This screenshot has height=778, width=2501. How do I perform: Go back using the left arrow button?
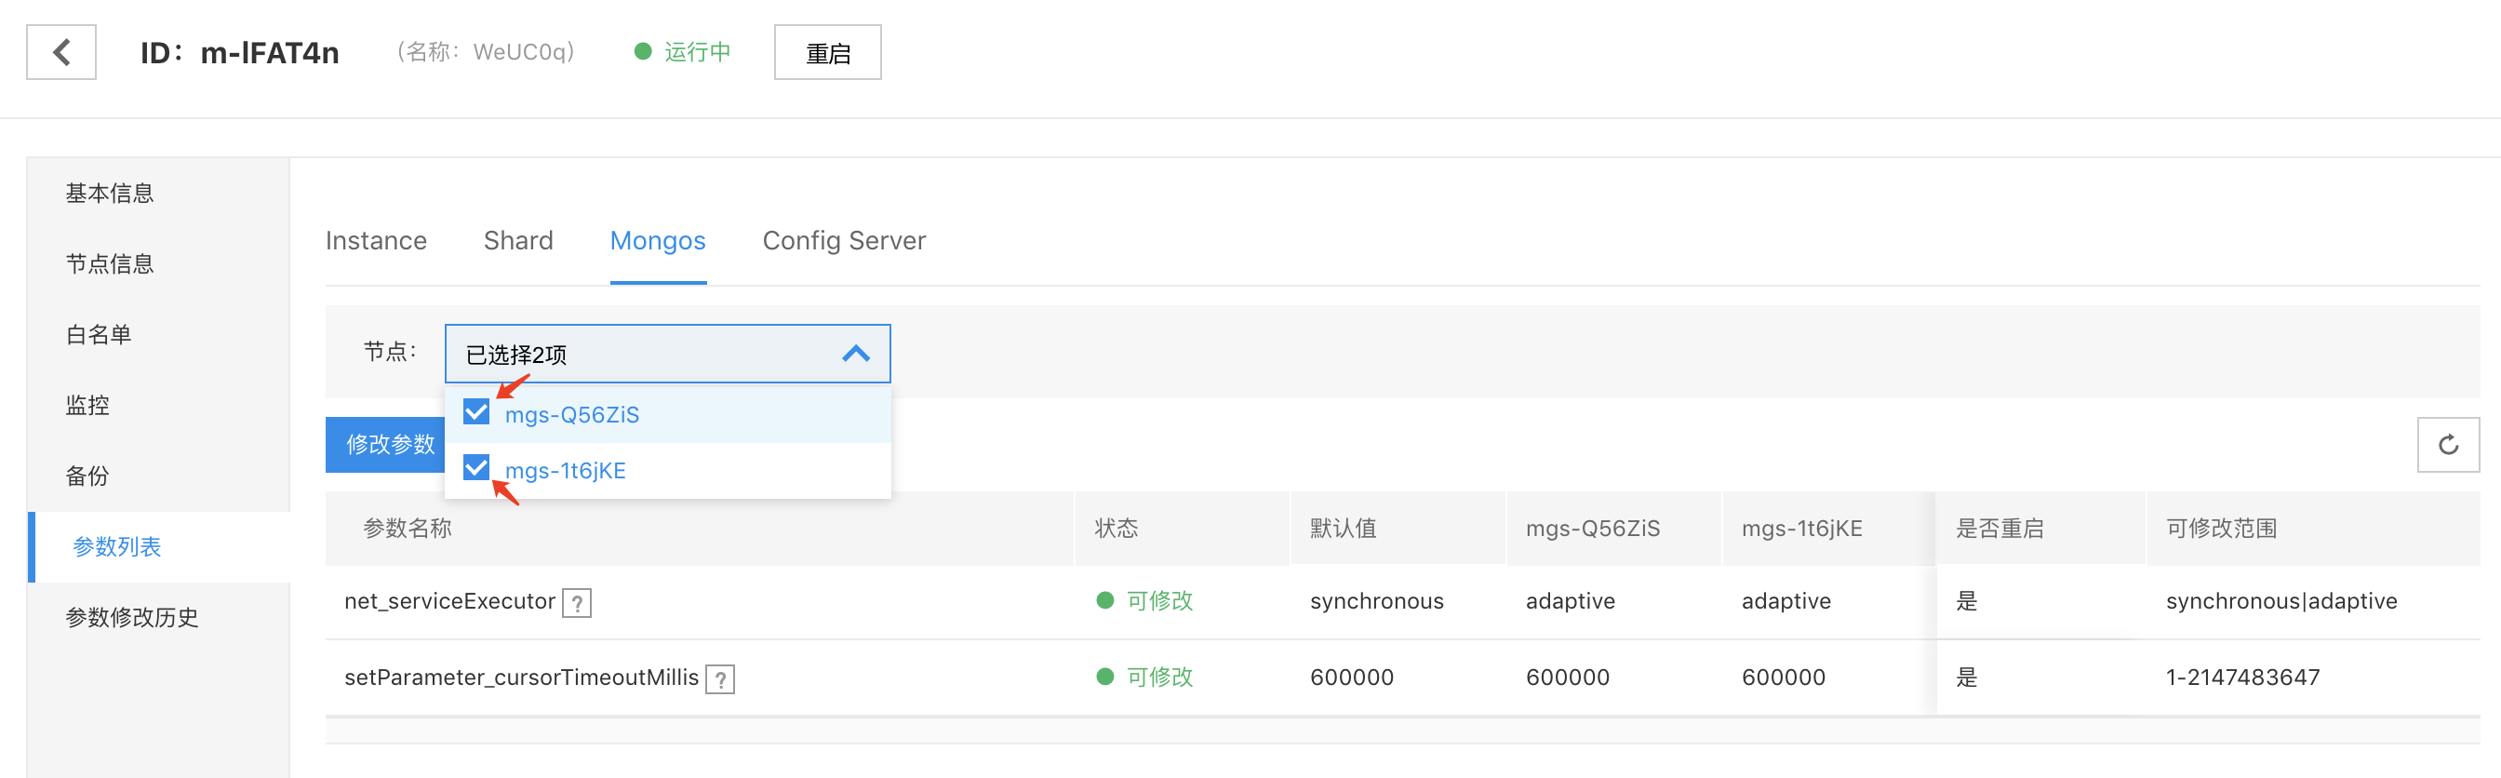pyautogui.click(x=61, y=52)
